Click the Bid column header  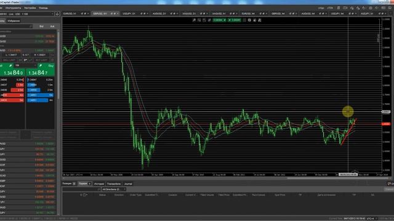[x=41, y=26]
